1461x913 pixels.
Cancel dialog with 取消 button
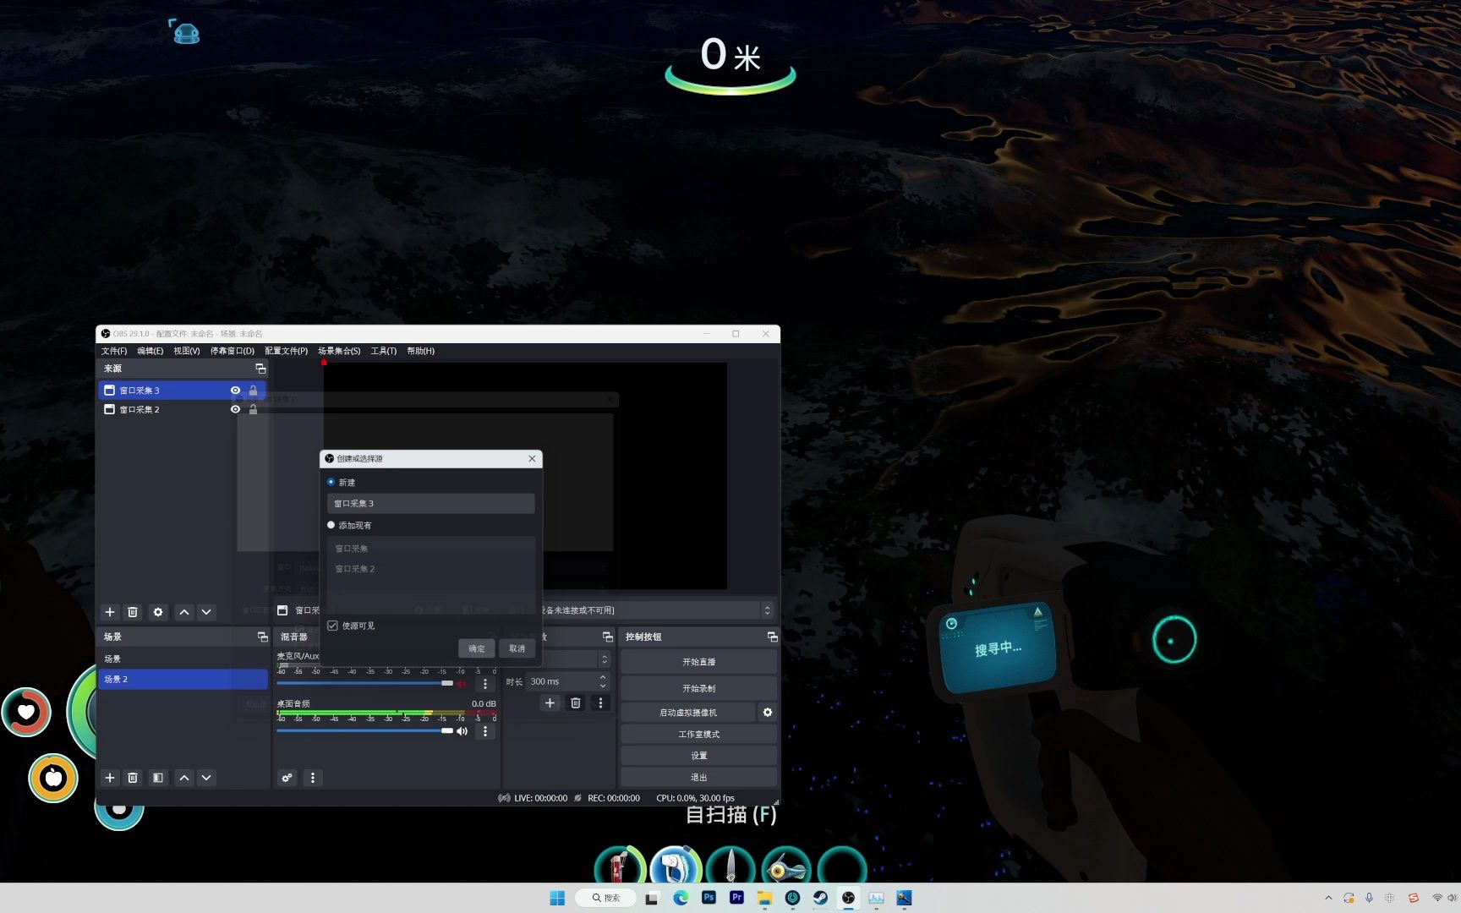pos(517,648)
